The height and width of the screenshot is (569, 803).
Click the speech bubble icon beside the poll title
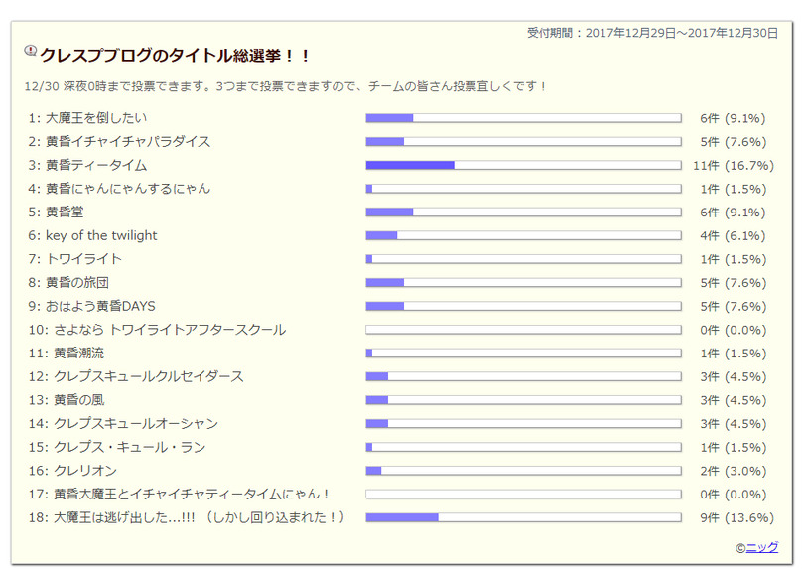(x=31, y=51)
